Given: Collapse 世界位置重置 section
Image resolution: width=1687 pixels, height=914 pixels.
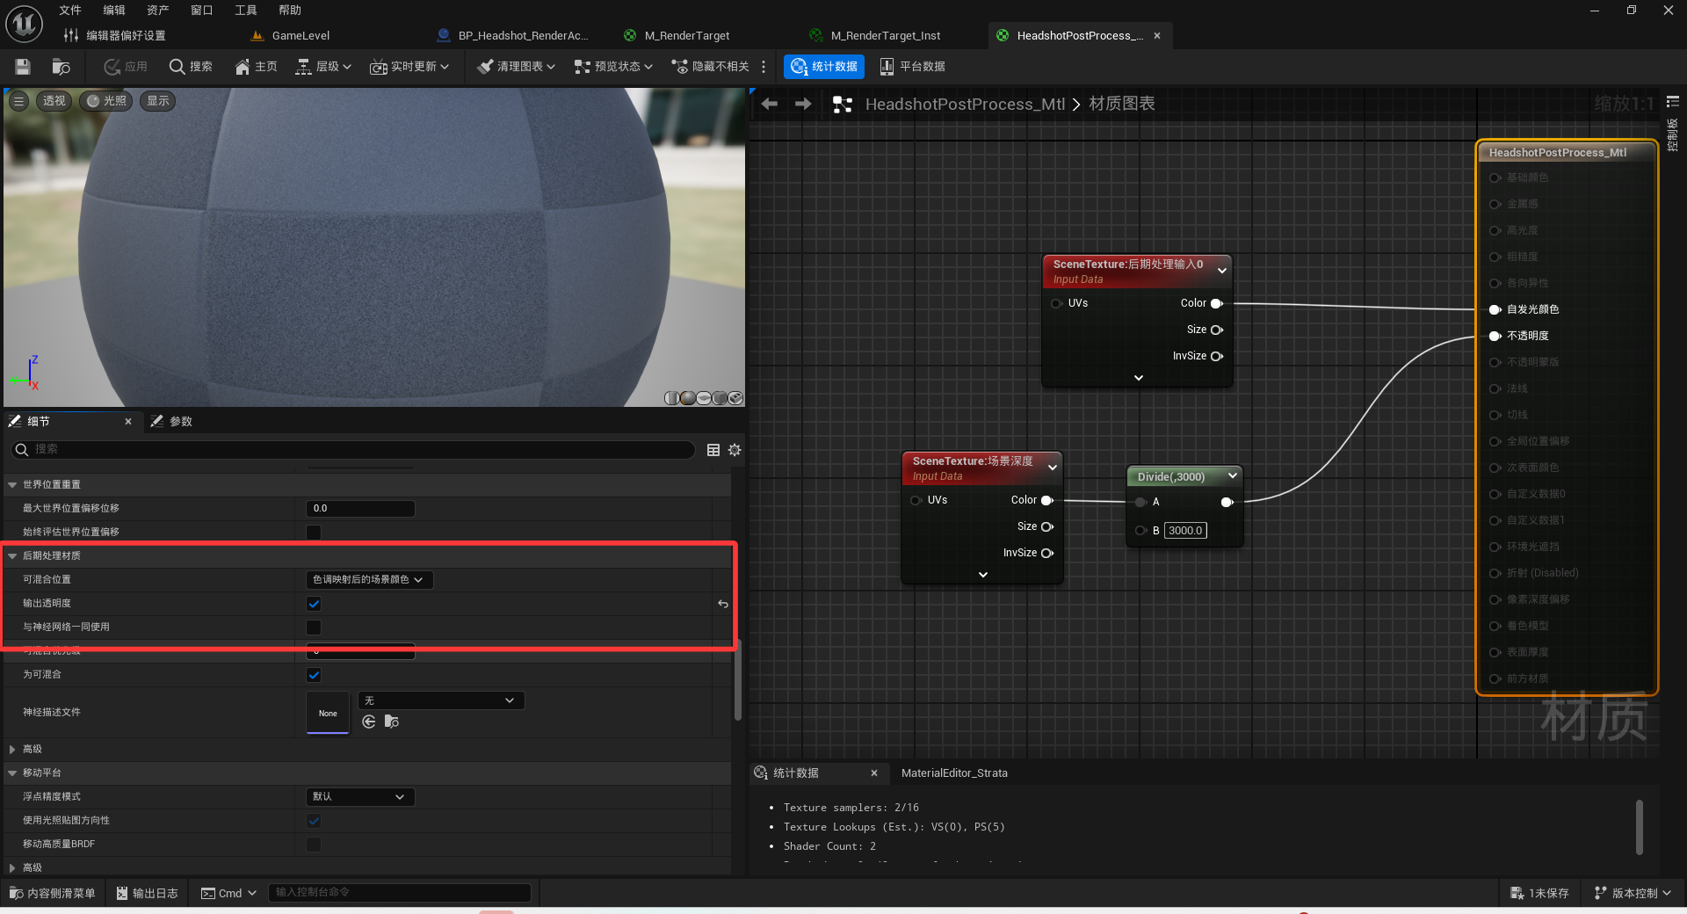Looking at the screenshot, I should (12, 485).
